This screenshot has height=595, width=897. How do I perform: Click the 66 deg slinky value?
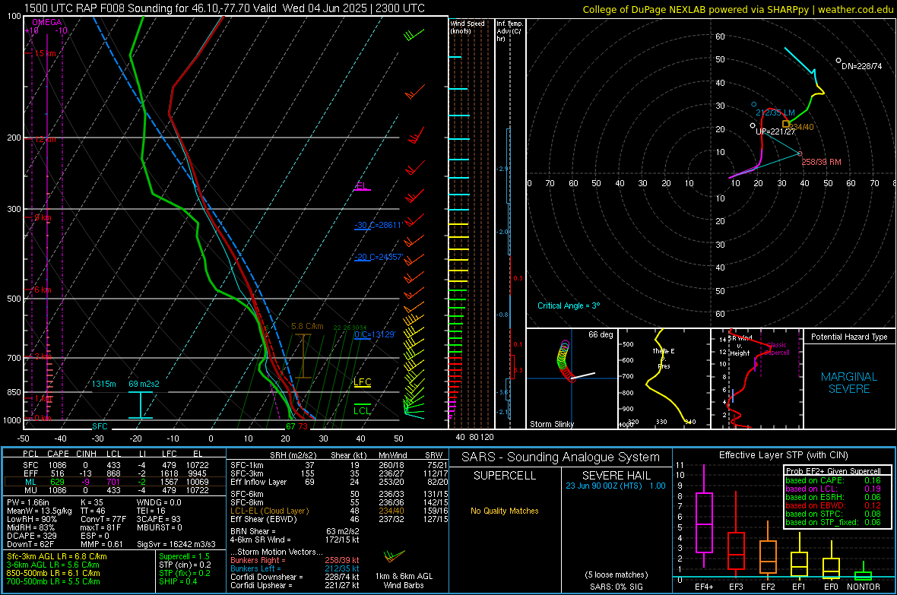[601, 334]
